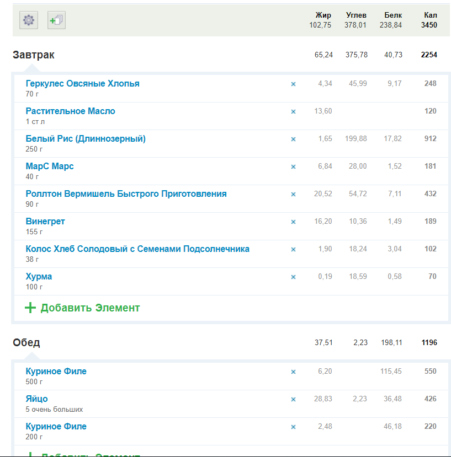Click the Обед meal heading
Viewport: 451px width, 457px height.
point(26,343)
